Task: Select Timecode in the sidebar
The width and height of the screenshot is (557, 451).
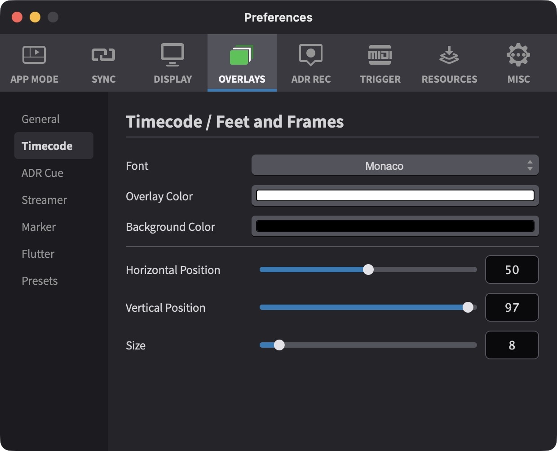Action: 54,146
